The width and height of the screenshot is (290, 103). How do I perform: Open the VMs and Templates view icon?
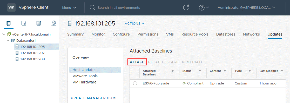click(x=24, y=23)
